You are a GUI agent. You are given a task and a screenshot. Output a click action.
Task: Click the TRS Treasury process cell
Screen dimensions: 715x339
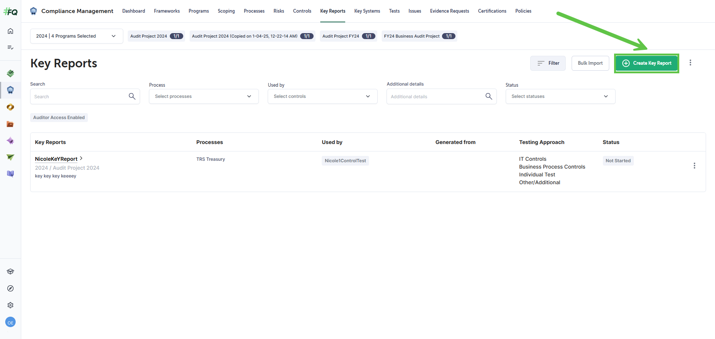[x=211, y=159]
